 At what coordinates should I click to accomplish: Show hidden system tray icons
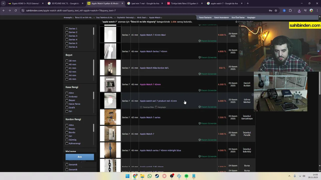pyautogui.click(x=289, y=176)
